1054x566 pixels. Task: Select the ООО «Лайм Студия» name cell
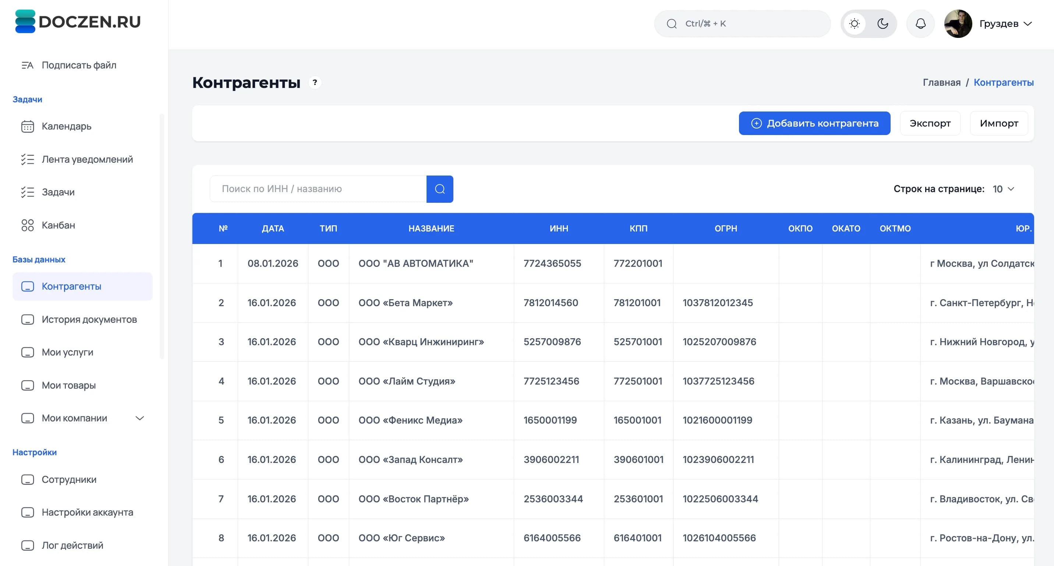tap(431, 381)
